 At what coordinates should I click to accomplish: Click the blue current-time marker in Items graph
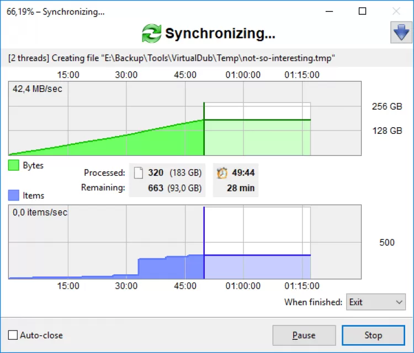(204, 242)
